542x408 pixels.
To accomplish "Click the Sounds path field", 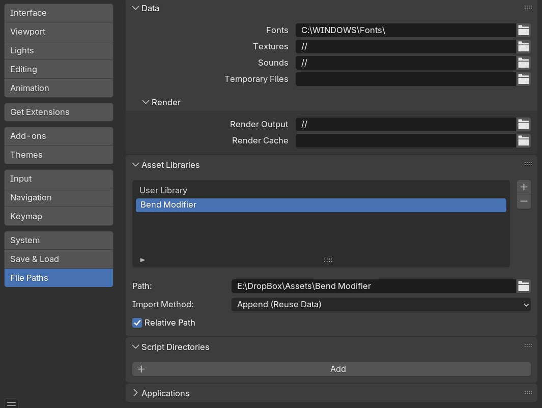I will (x=406, y=63).
